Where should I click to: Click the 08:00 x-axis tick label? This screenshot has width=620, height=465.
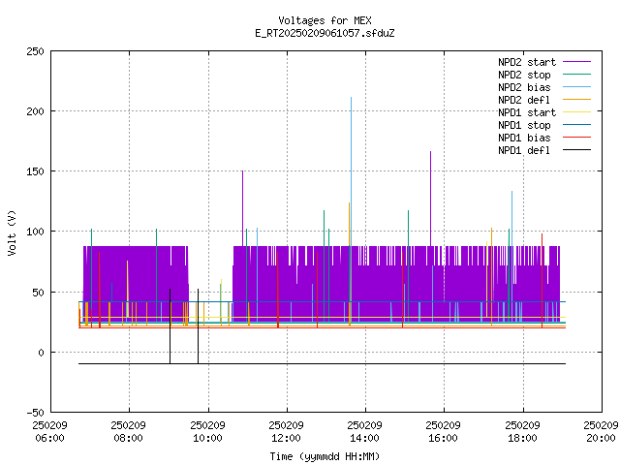(x=129, y=439)
